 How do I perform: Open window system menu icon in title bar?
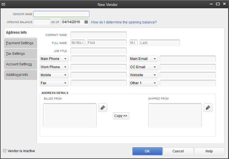3,4
